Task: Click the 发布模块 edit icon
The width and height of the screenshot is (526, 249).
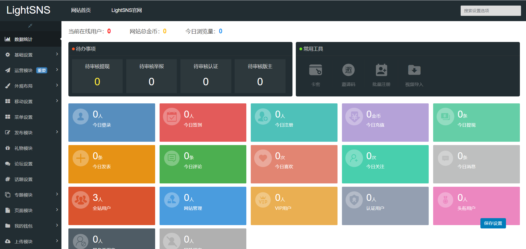Action: click(8, 133)
